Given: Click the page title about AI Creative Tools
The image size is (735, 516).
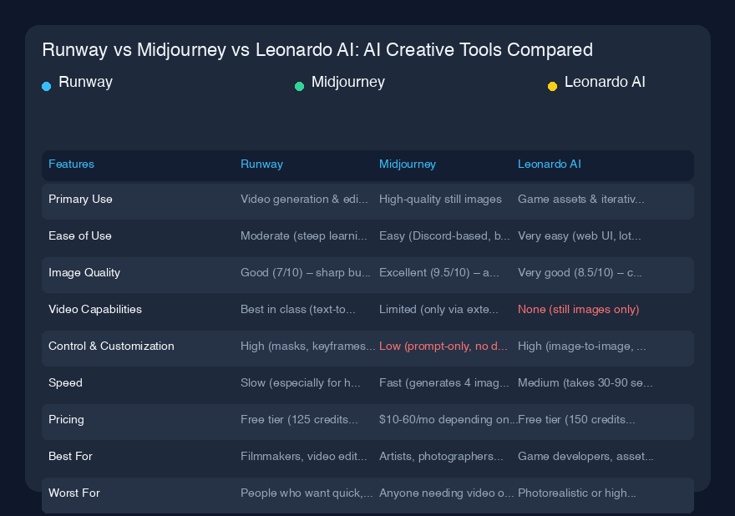Looking at the screenshot, I should click(x=318, y=50).
